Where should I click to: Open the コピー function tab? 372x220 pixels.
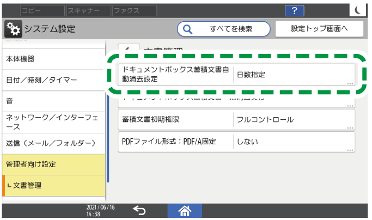click(x=42, y=11)
